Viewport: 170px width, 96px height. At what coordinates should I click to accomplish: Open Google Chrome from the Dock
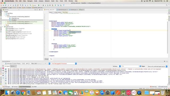(23, 93)
